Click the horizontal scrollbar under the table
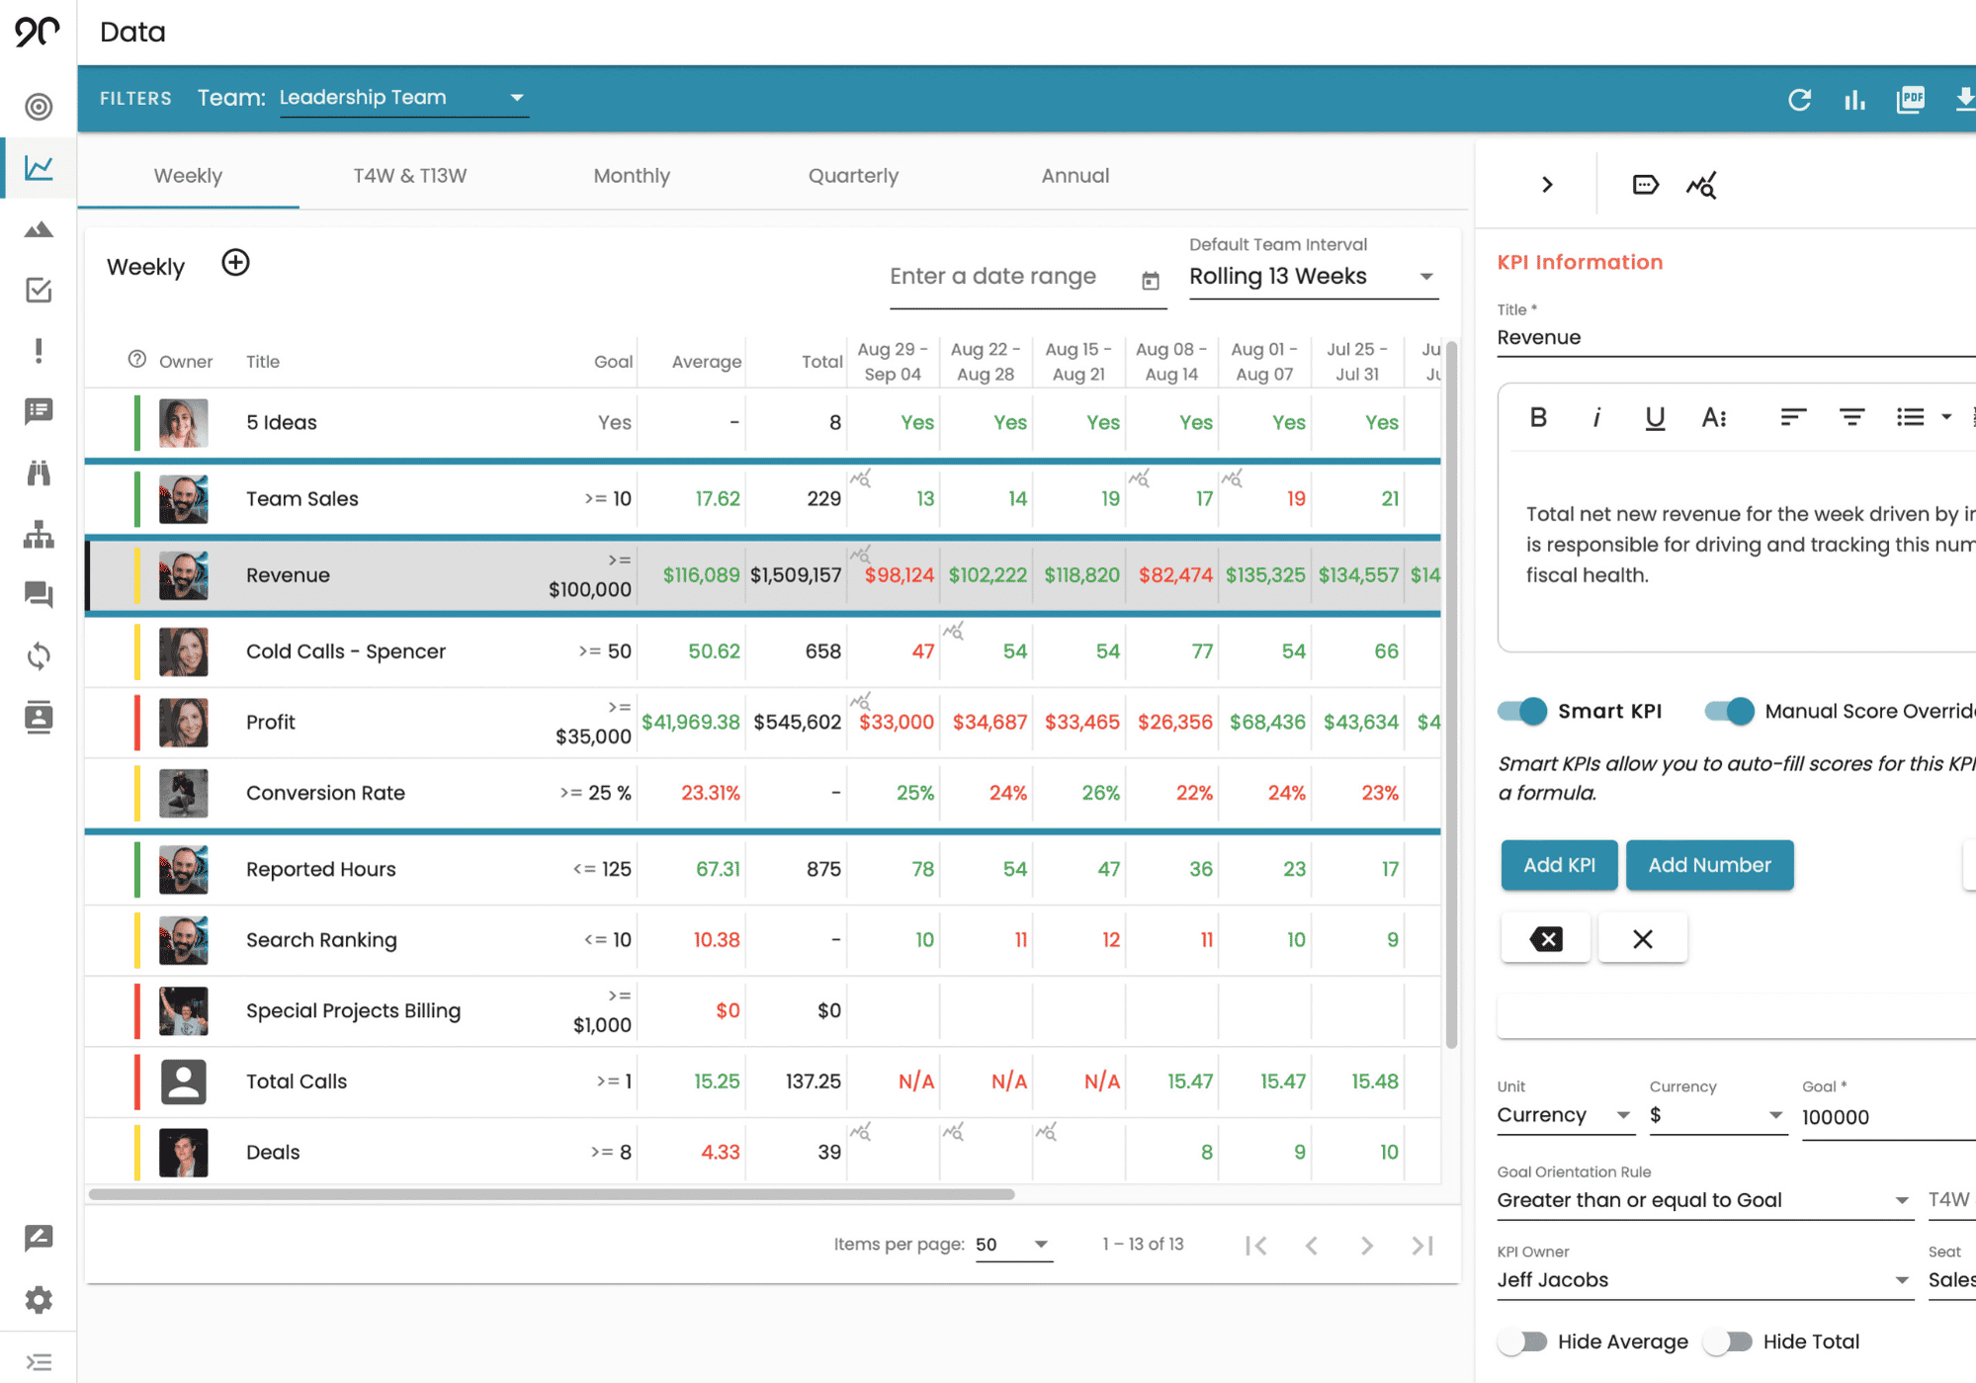This screenshot has height=1383, width=1976. click(552, 1194)
